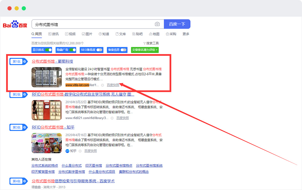302x190 pixels.
Task: Click the green maximize window button
Action: coord(24,8)
